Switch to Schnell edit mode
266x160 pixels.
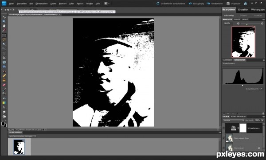(x=243, y=16)
